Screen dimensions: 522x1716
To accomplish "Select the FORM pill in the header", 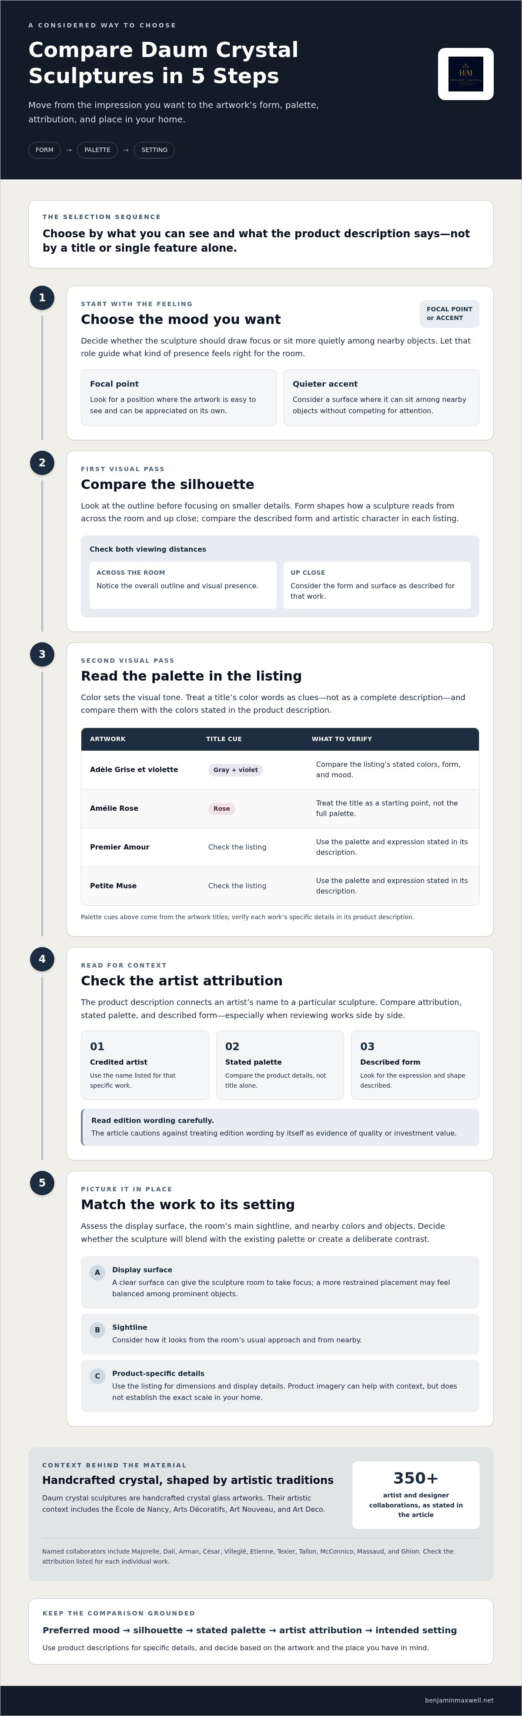I will [x=45, y=150].
